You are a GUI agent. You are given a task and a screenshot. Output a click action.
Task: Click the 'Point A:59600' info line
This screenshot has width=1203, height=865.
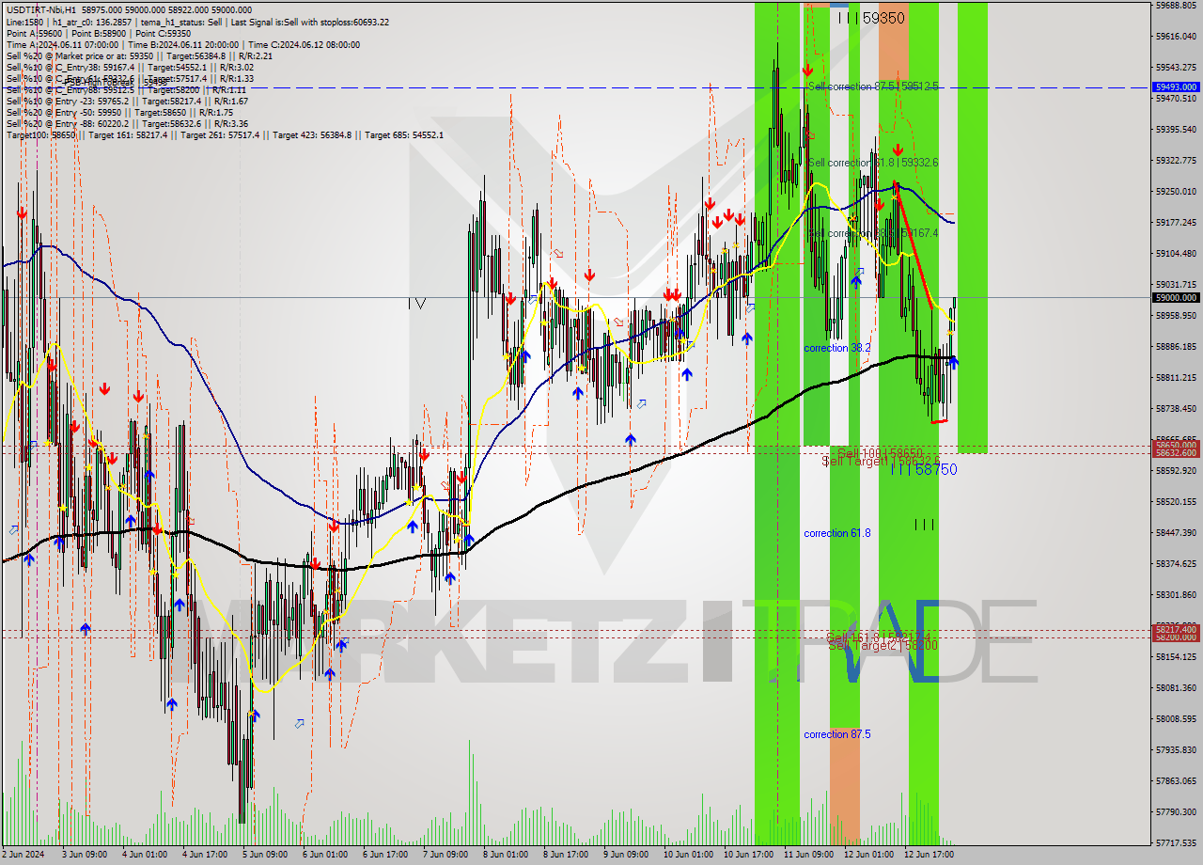tap(34, 33)
